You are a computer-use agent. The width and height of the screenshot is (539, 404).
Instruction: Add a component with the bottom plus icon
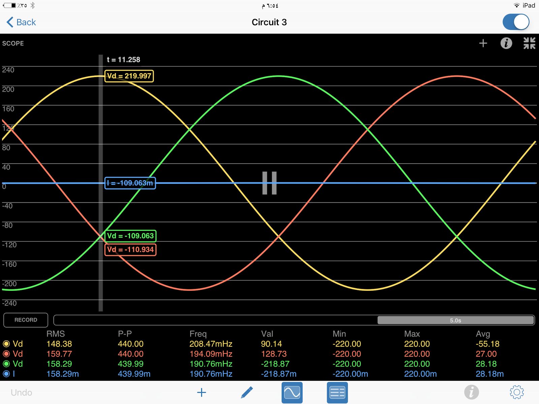(x=201, y=392)
